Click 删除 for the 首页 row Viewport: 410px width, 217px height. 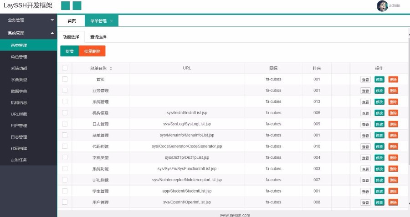(x=393, y=80)
